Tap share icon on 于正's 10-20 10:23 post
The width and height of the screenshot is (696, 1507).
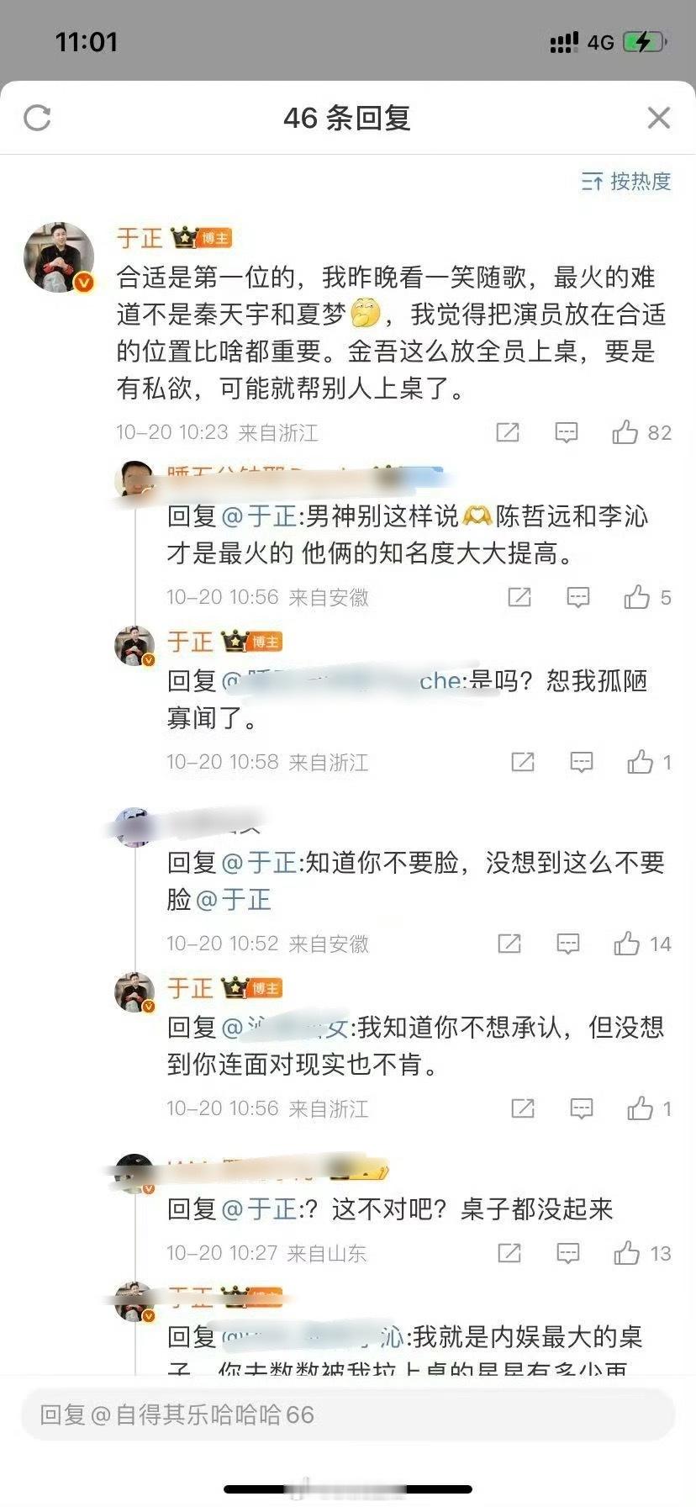[508, 432]
